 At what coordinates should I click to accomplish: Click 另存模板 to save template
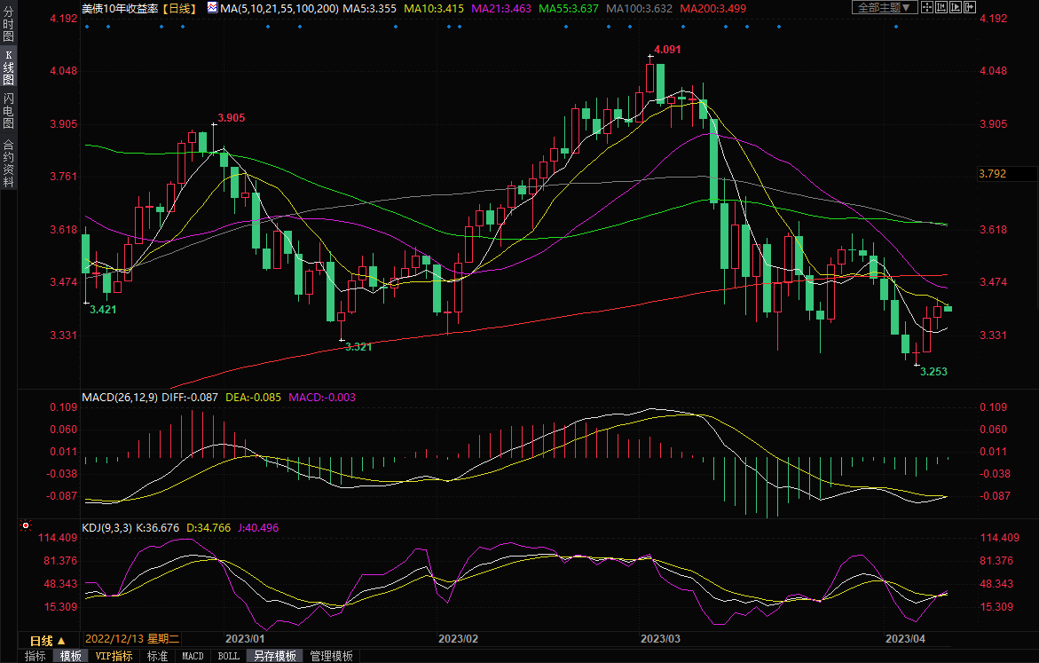point(274,656)
